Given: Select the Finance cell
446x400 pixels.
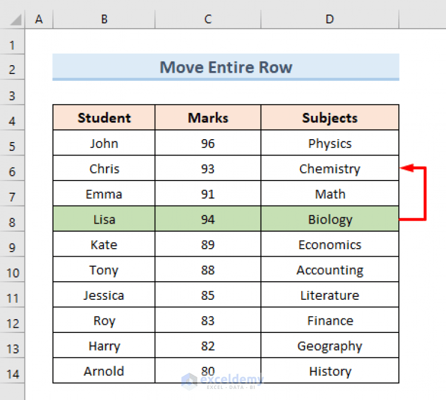Looking at the screenshot, I should (330, 320).
